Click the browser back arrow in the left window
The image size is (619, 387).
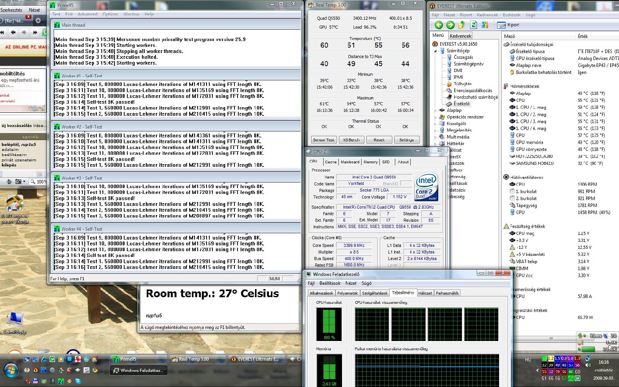click(13, 33)
